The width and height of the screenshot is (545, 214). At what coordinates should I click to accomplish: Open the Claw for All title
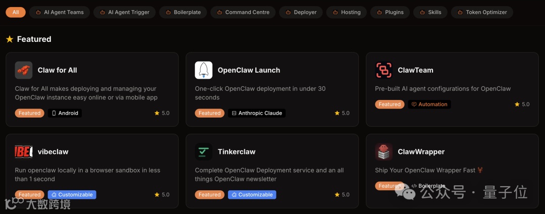tap(58, 70)
